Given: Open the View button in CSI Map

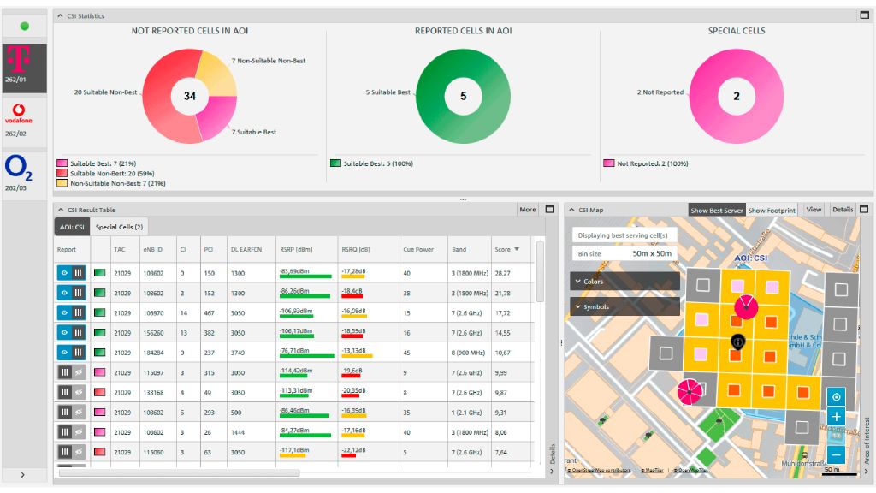Looking at the screenshot, I should click(x=814, y=210).
